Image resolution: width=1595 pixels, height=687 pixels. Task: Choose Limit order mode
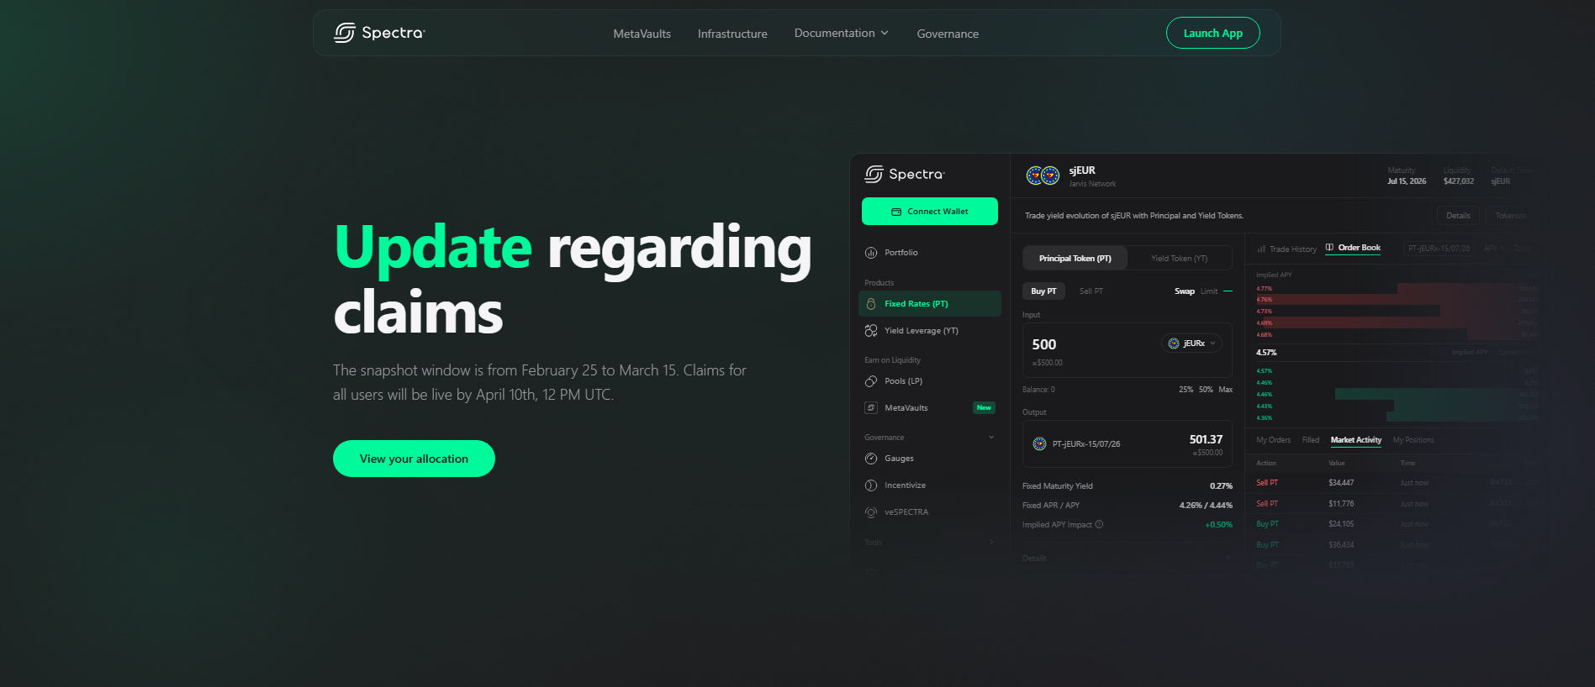coord(1208,291)
